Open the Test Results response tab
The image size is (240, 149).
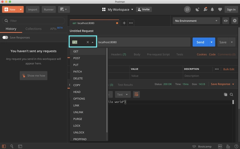[x=125, y=85]
